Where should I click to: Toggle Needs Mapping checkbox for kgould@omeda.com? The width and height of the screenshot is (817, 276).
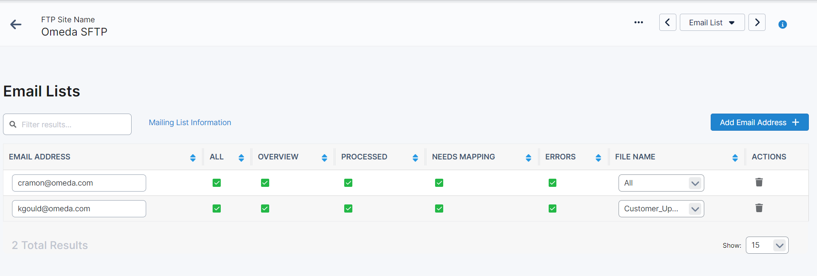[439, 209]
